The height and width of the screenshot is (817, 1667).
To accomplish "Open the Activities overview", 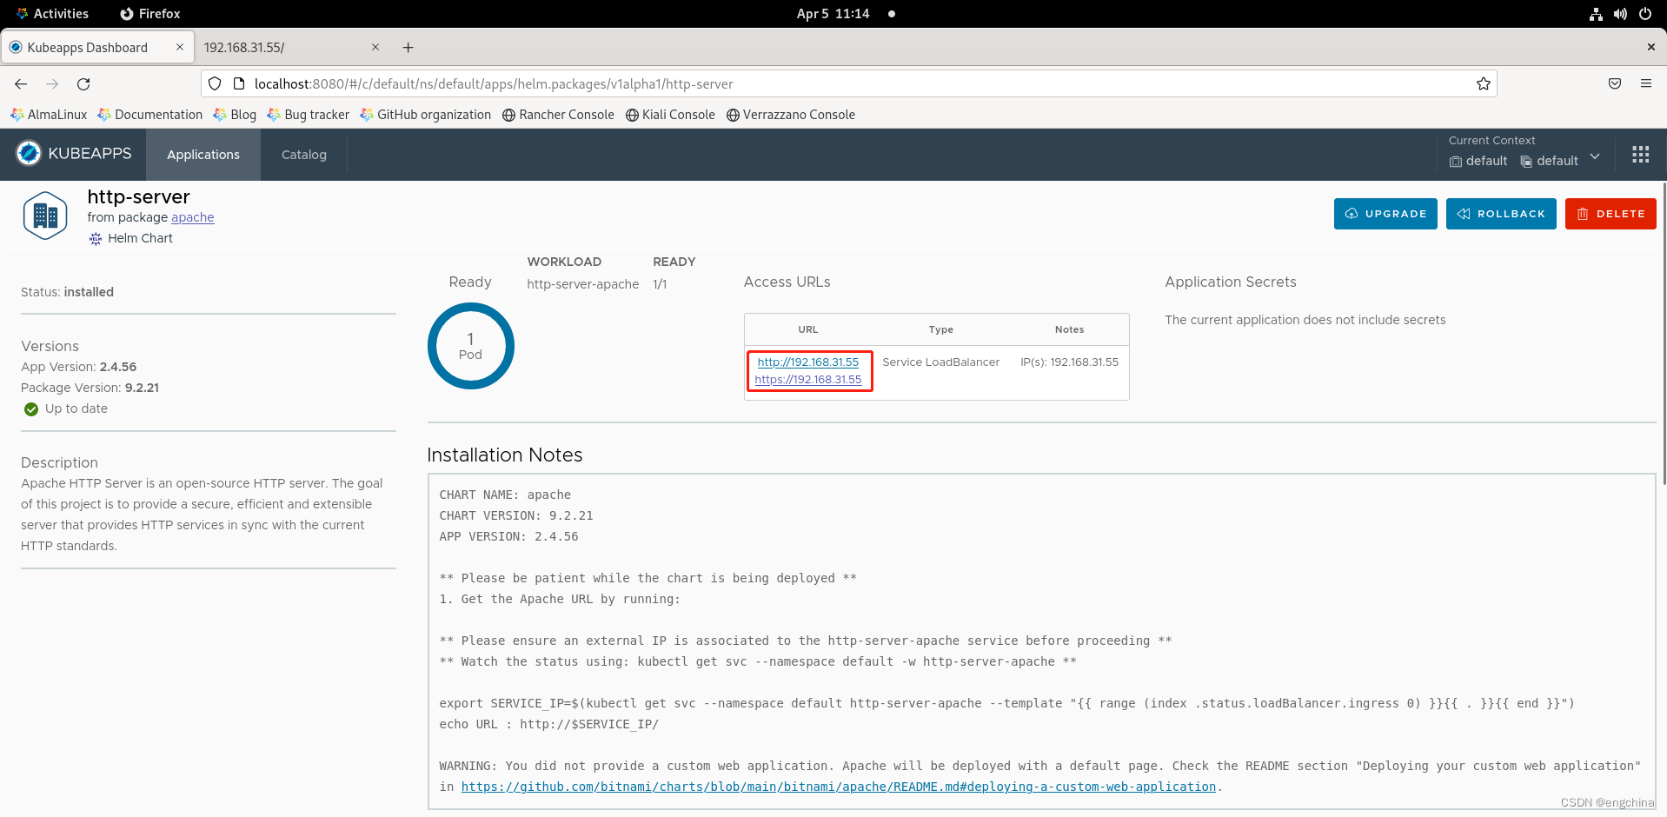I will point(52,14).
